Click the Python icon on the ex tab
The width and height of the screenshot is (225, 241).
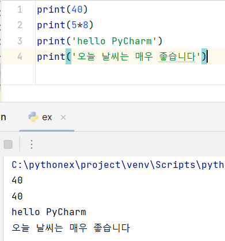(x=33, y=117)
